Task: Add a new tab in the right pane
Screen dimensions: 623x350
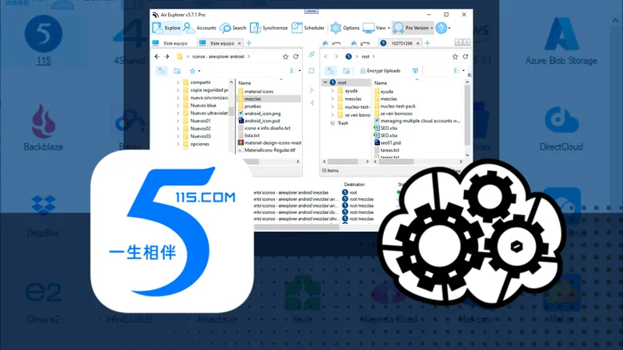Action: click(428, 44)
